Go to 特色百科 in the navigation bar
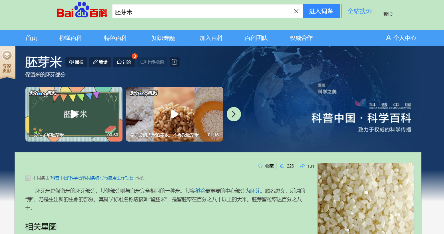Viewport: 444px width, 234px height. pos(115,38)
